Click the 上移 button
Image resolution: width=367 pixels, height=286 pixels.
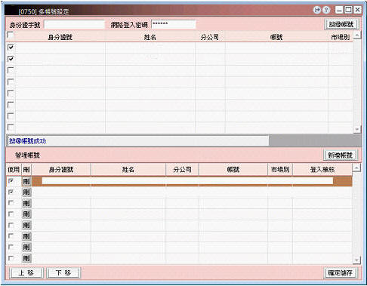click(26, 272)
